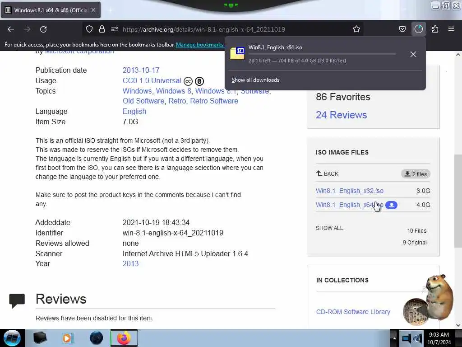The image size is (462, 347).
Task: Open the Retro Software topic link
Action: point(214,101)
